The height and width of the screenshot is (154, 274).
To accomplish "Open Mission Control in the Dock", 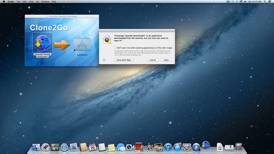I will click(x=55, y=147).
